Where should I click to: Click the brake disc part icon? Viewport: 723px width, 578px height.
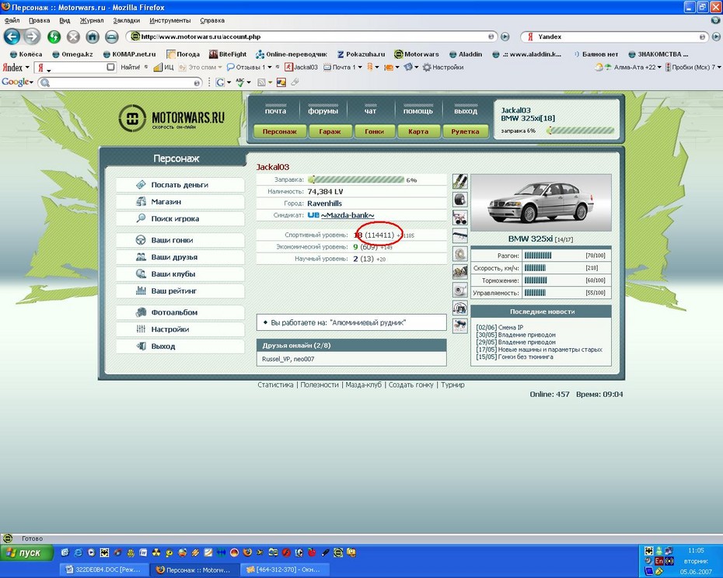tap(459, 254)
